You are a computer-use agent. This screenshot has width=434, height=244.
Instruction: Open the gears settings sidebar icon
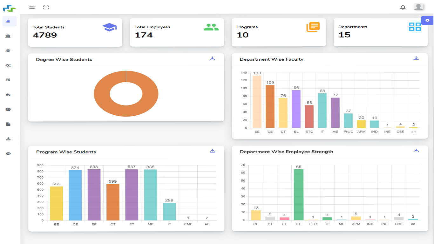pos(8,65)
